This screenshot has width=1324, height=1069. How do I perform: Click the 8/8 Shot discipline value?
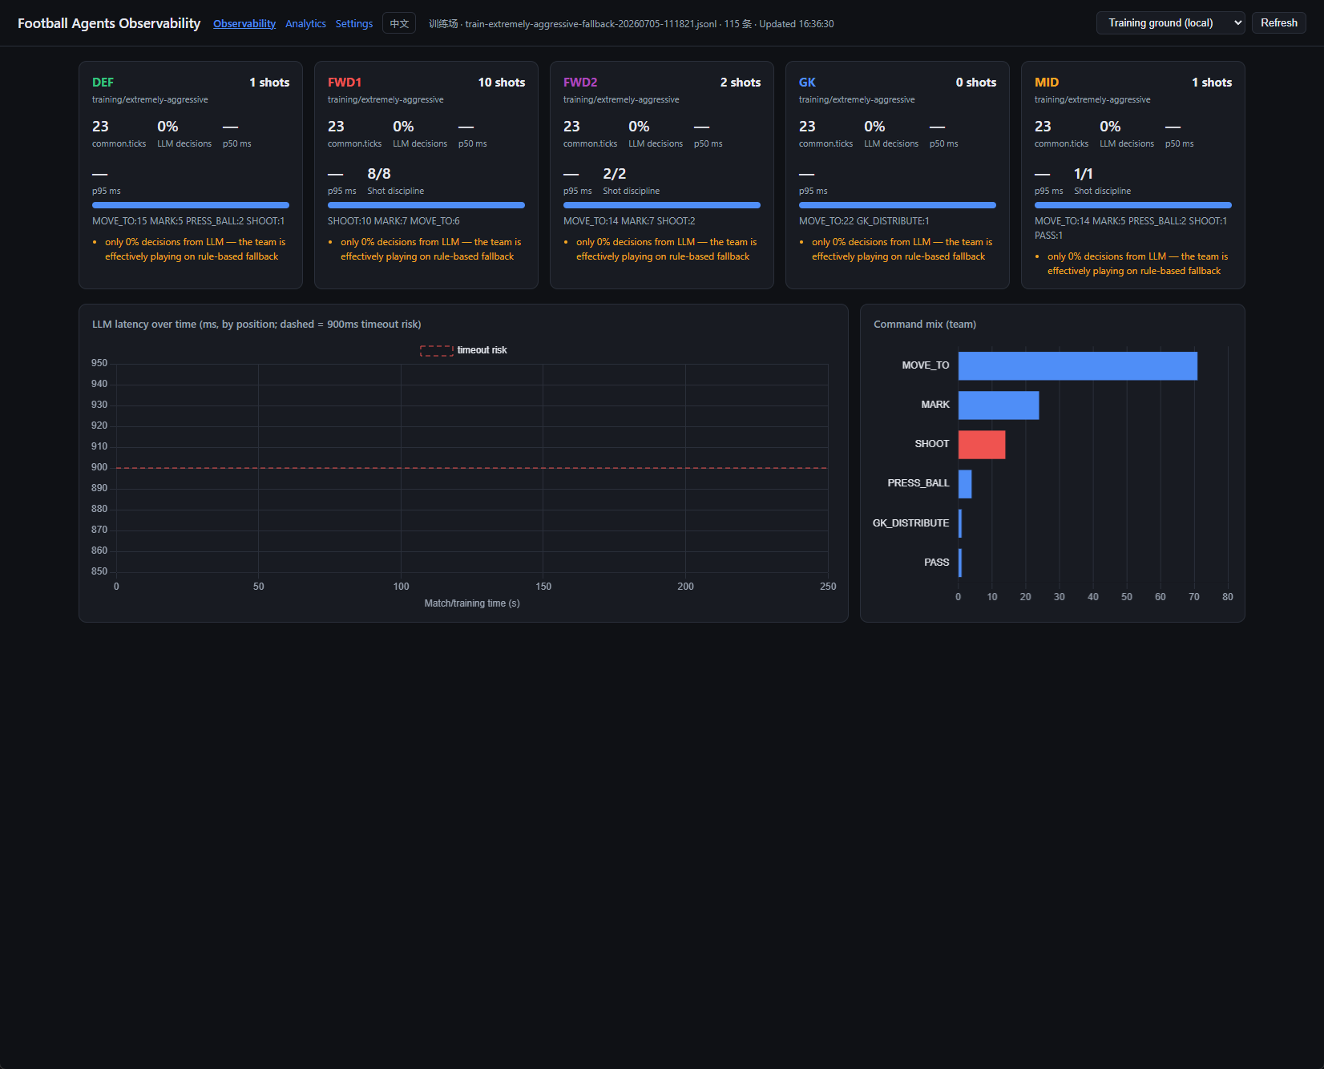coord(379,174)
